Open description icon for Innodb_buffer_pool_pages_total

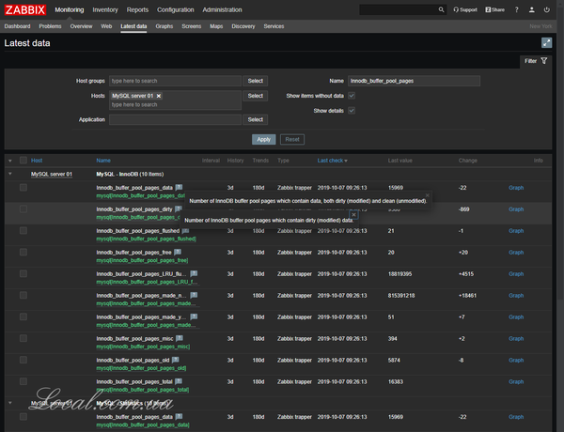pos(179,381)
